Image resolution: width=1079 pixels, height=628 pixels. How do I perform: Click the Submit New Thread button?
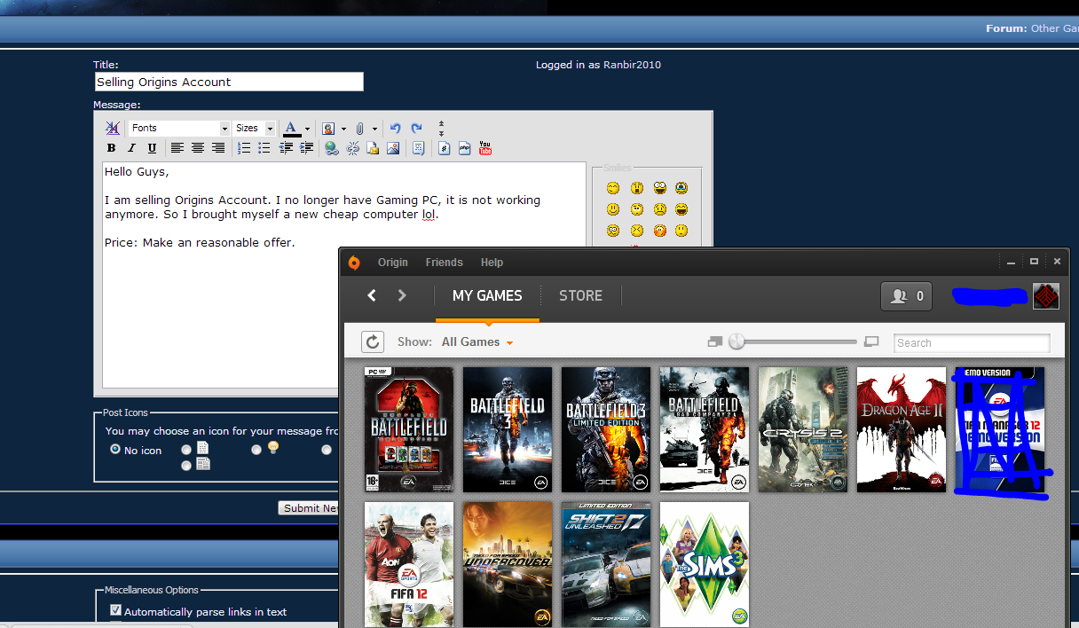[310, 508]
